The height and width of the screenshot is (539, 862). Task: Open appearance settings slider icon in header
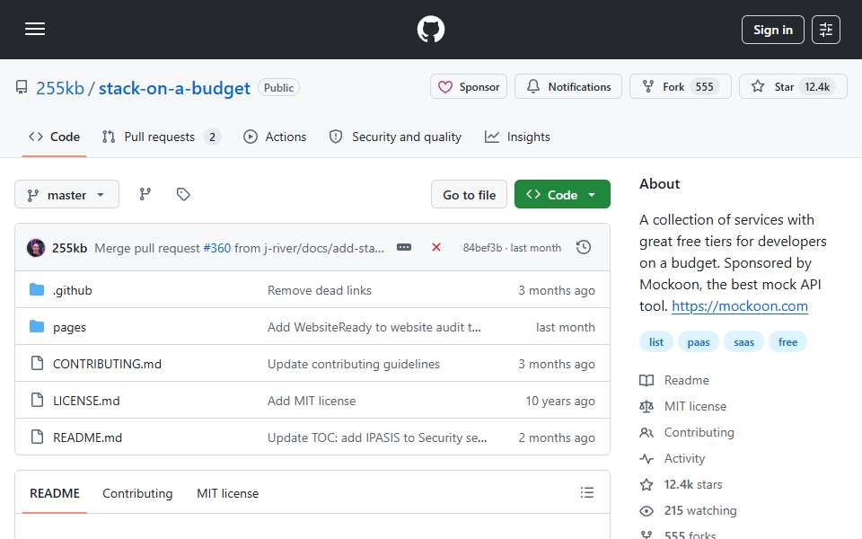[826, 30]
